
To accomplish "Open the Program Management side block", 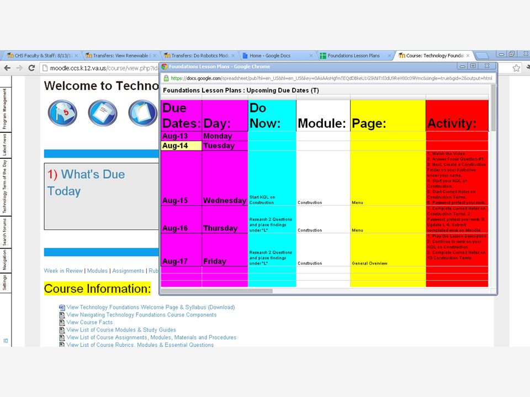I will tap(5, 109).
